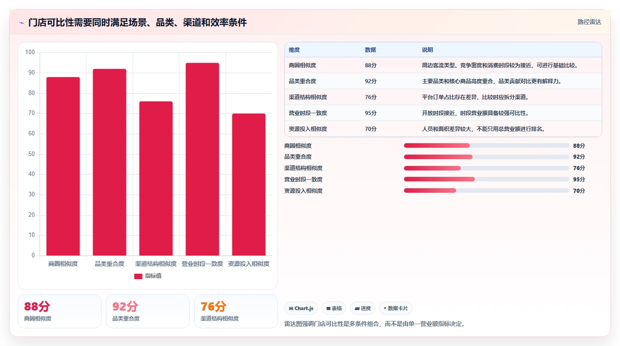Click the 品类重合度 x-axis label

click(x=110, y=264)
